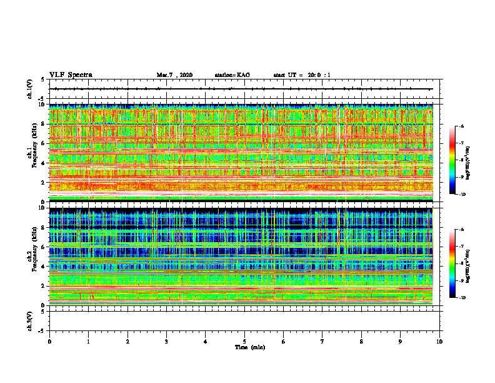Click time axis tick label "4"

click(206, 342)
